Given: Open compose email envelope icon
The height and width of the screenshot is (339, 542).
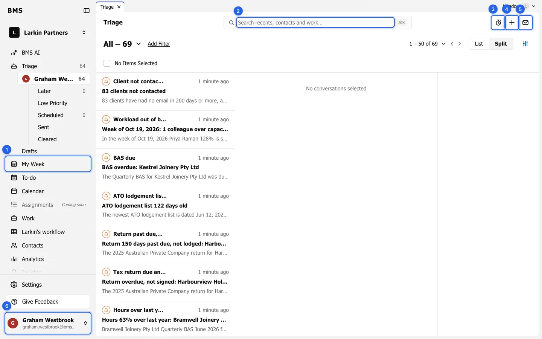Looking at the screenshot, I should click(525, 23).
